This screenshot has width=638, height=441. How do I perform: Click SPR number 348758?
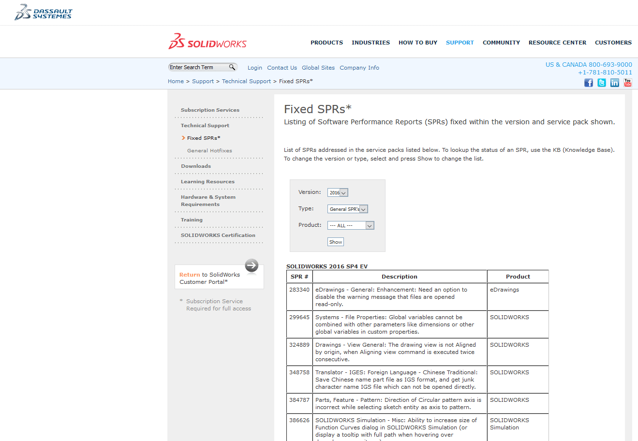coord(299,372)
